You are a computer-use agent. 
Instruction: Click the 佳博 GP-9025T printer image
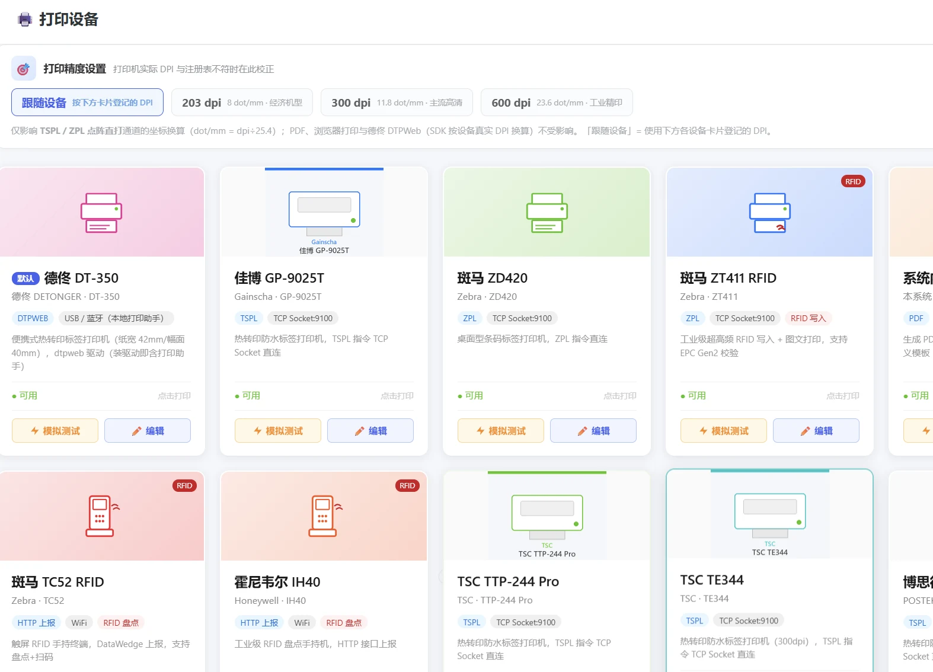324,213
